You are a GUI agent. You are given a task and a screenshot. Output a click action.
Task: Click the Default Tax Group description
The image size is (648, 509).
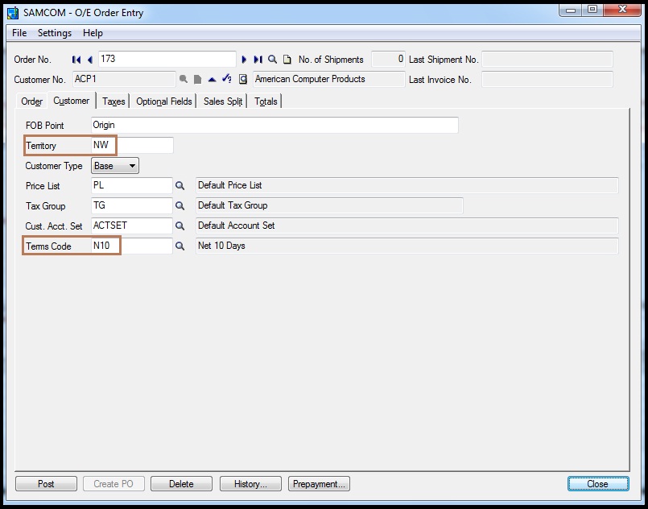329,205
